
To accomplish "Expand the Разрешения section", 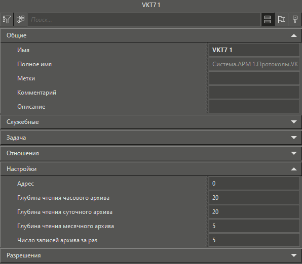I will tap(151, 255).
